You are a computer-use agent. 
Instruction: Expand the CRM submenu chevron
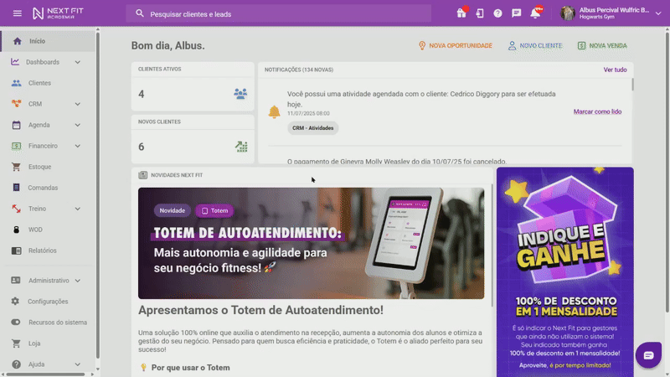(x=77, y=104)
